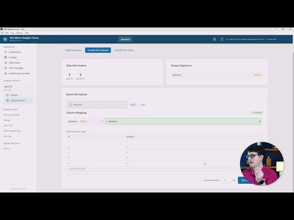
Task: Click the SAS Micro Analytic Score logo
Action: [5, 39]
